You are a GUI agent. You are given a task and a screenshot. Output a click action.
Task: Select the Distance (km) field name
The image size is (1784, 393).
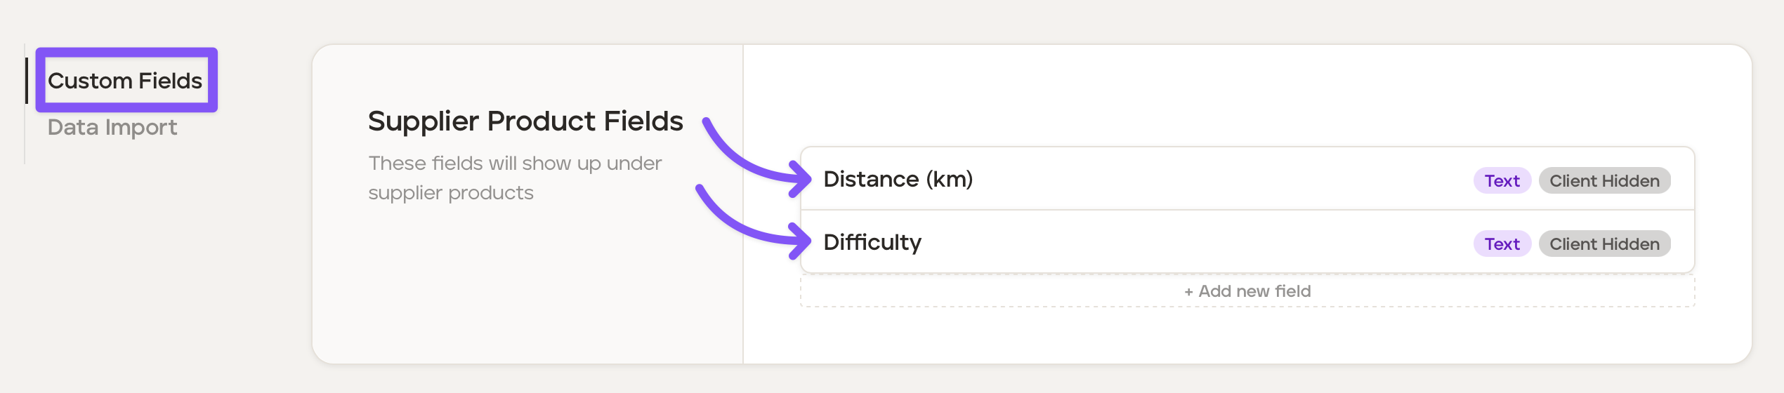[898, 179]
